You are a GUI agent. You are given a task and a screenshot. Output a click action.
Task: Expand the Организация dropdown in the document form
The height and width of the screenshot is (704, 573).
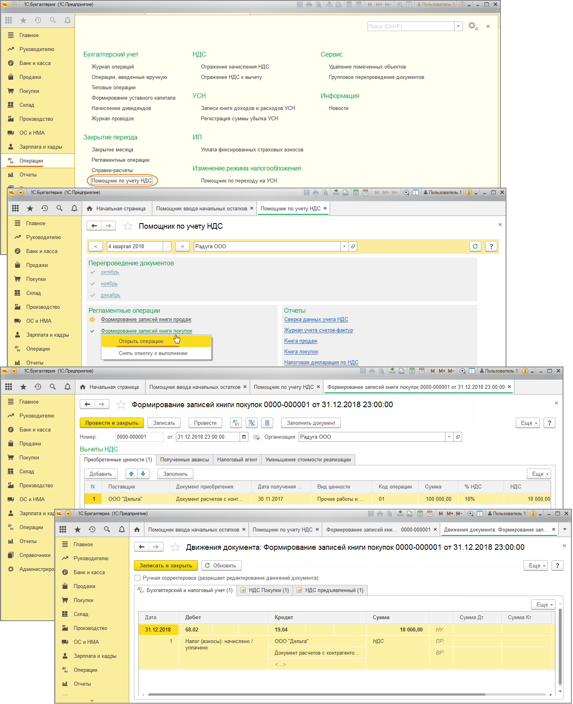(x=449, y=437)
